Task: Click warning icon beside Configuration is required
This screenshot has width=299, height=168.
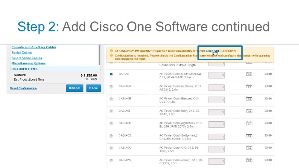Action: 112,55
